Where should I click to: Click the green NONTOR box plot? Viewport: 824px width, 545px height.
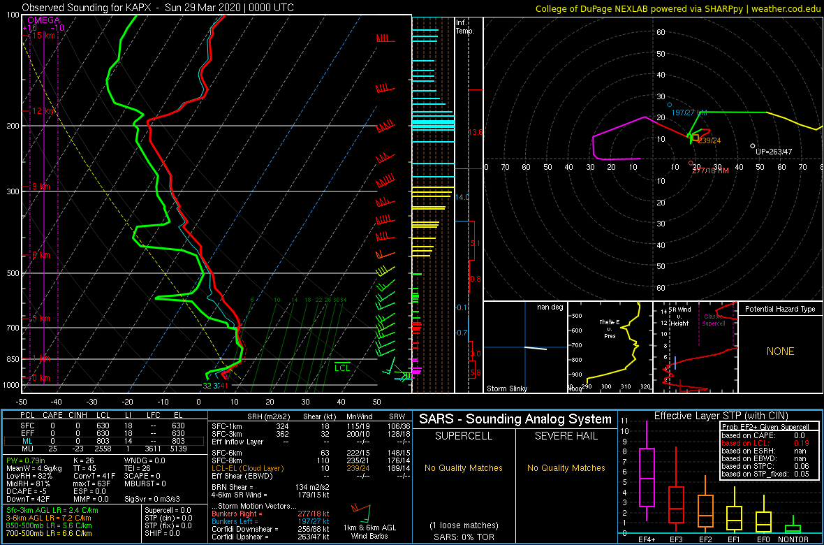[793, 525]
